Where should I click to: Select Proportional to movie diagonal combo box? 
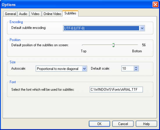61,69
